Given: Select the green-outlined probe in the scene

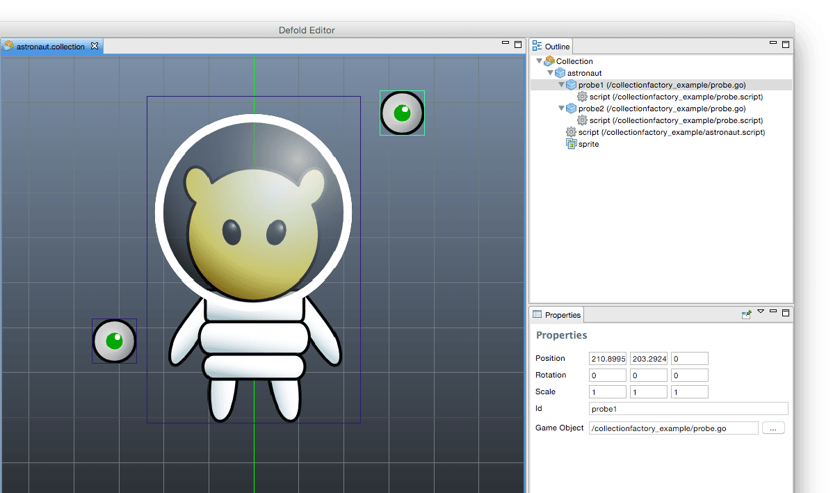Looking at the screenshot, I should click(x=402, y=113).
